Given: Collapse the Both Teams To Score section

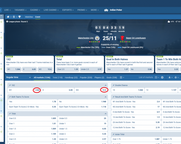Looking at the screenshot, I should (x=105, y=97).
